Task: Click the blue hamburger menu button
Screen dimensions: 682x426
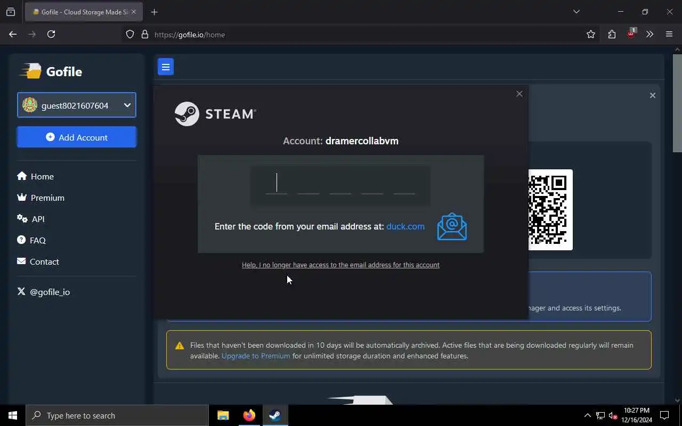Action: click(166, 67)
